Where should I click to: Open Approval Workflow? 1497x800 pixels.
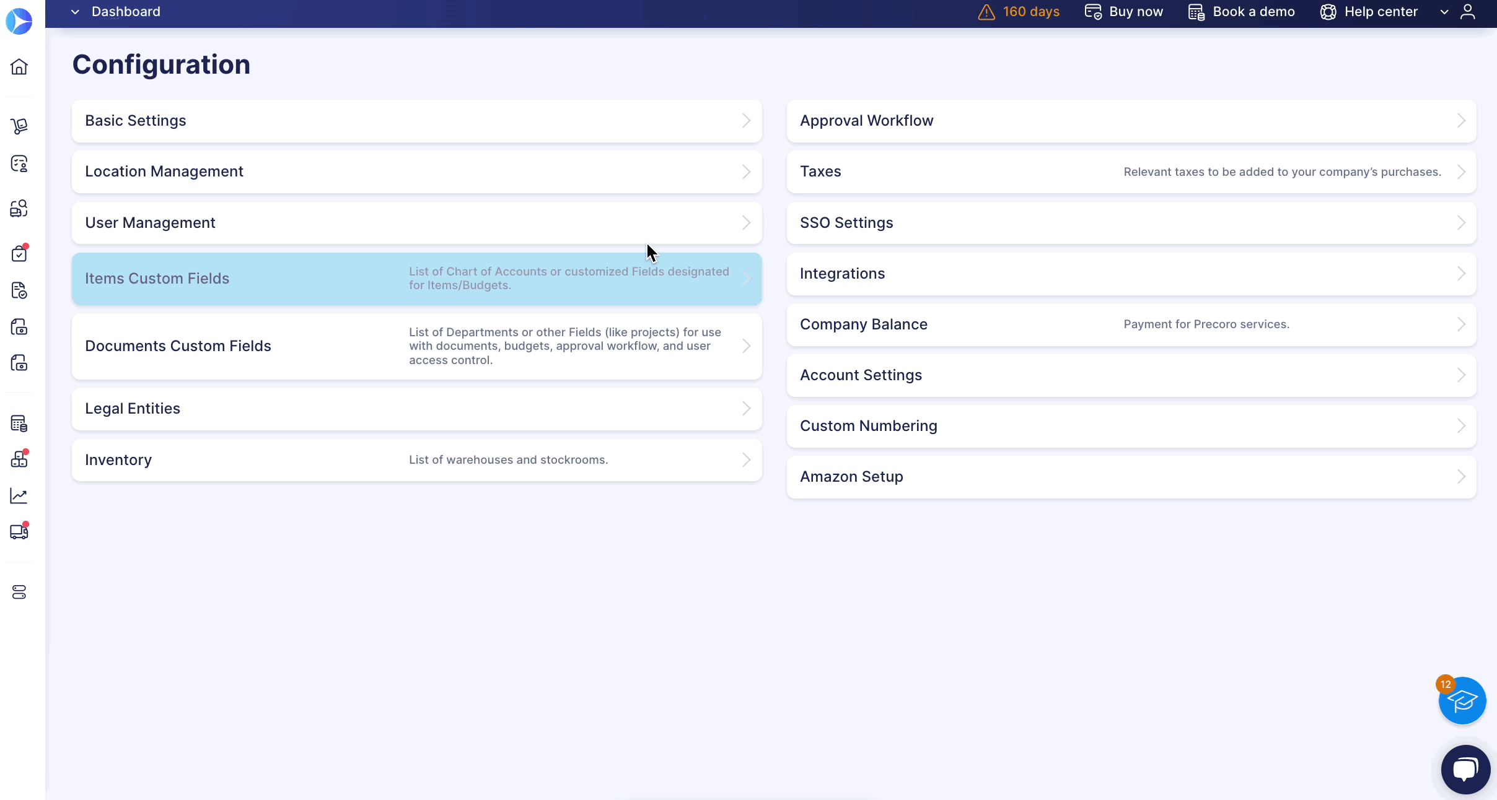click(1131, 121)
